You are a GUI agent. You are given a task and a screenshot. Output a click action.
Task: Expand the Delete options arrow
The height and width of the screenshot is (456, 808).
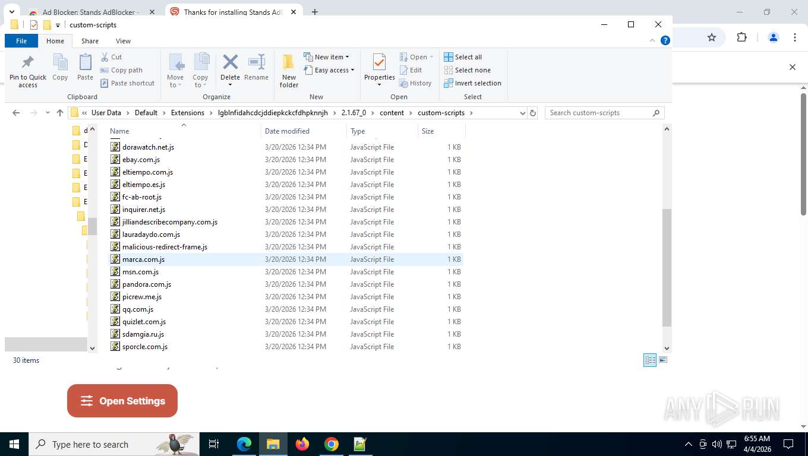(x=230, y=85)
